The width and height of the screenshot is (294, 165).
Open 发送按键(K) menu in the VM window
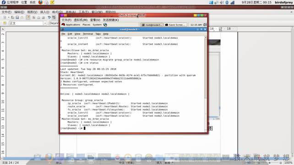click(111, 20)
